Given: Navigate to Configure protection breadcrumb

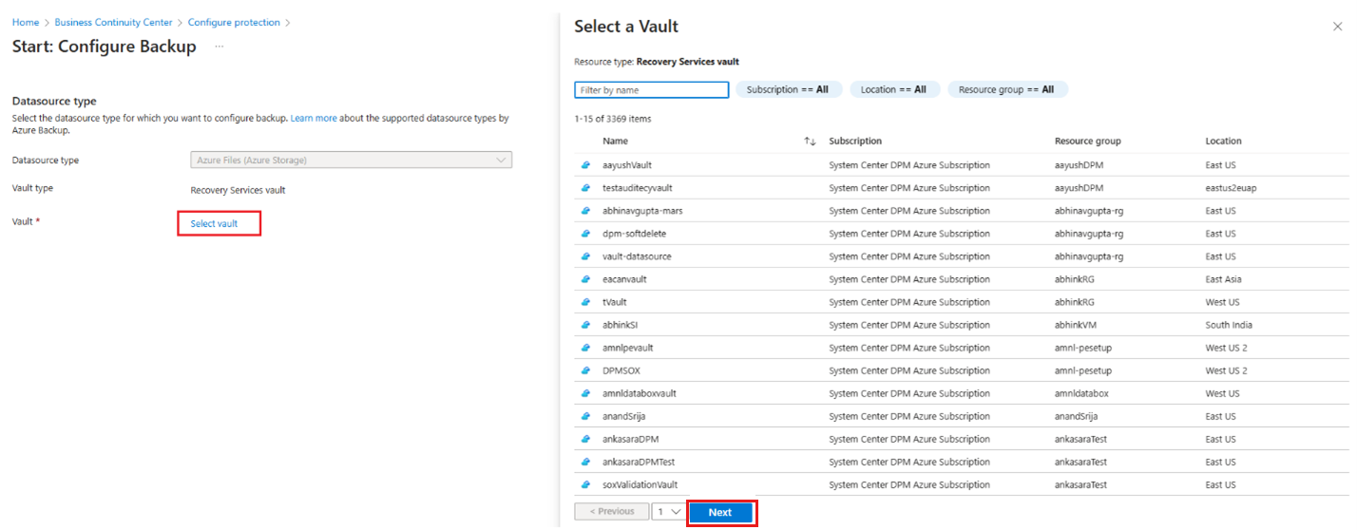Looking at the screenshot, I should [234, 22].
